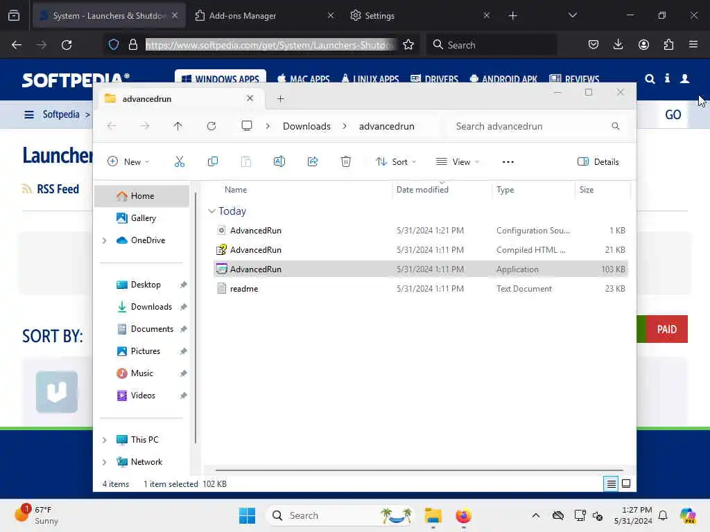Click the site padlock icon in Firefox
The image size is (710, 532).
pyautogui.click(x=132, y=44)
